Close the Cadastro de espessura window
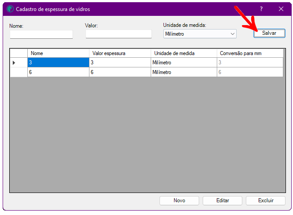293x215 pixels. pyautogui.click(x=281, y=9)
